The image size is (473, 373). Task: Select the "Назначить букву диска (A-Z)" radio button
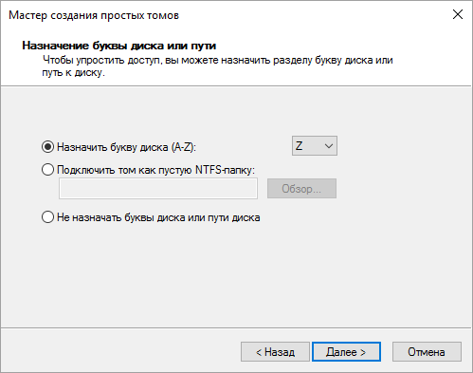47,147
